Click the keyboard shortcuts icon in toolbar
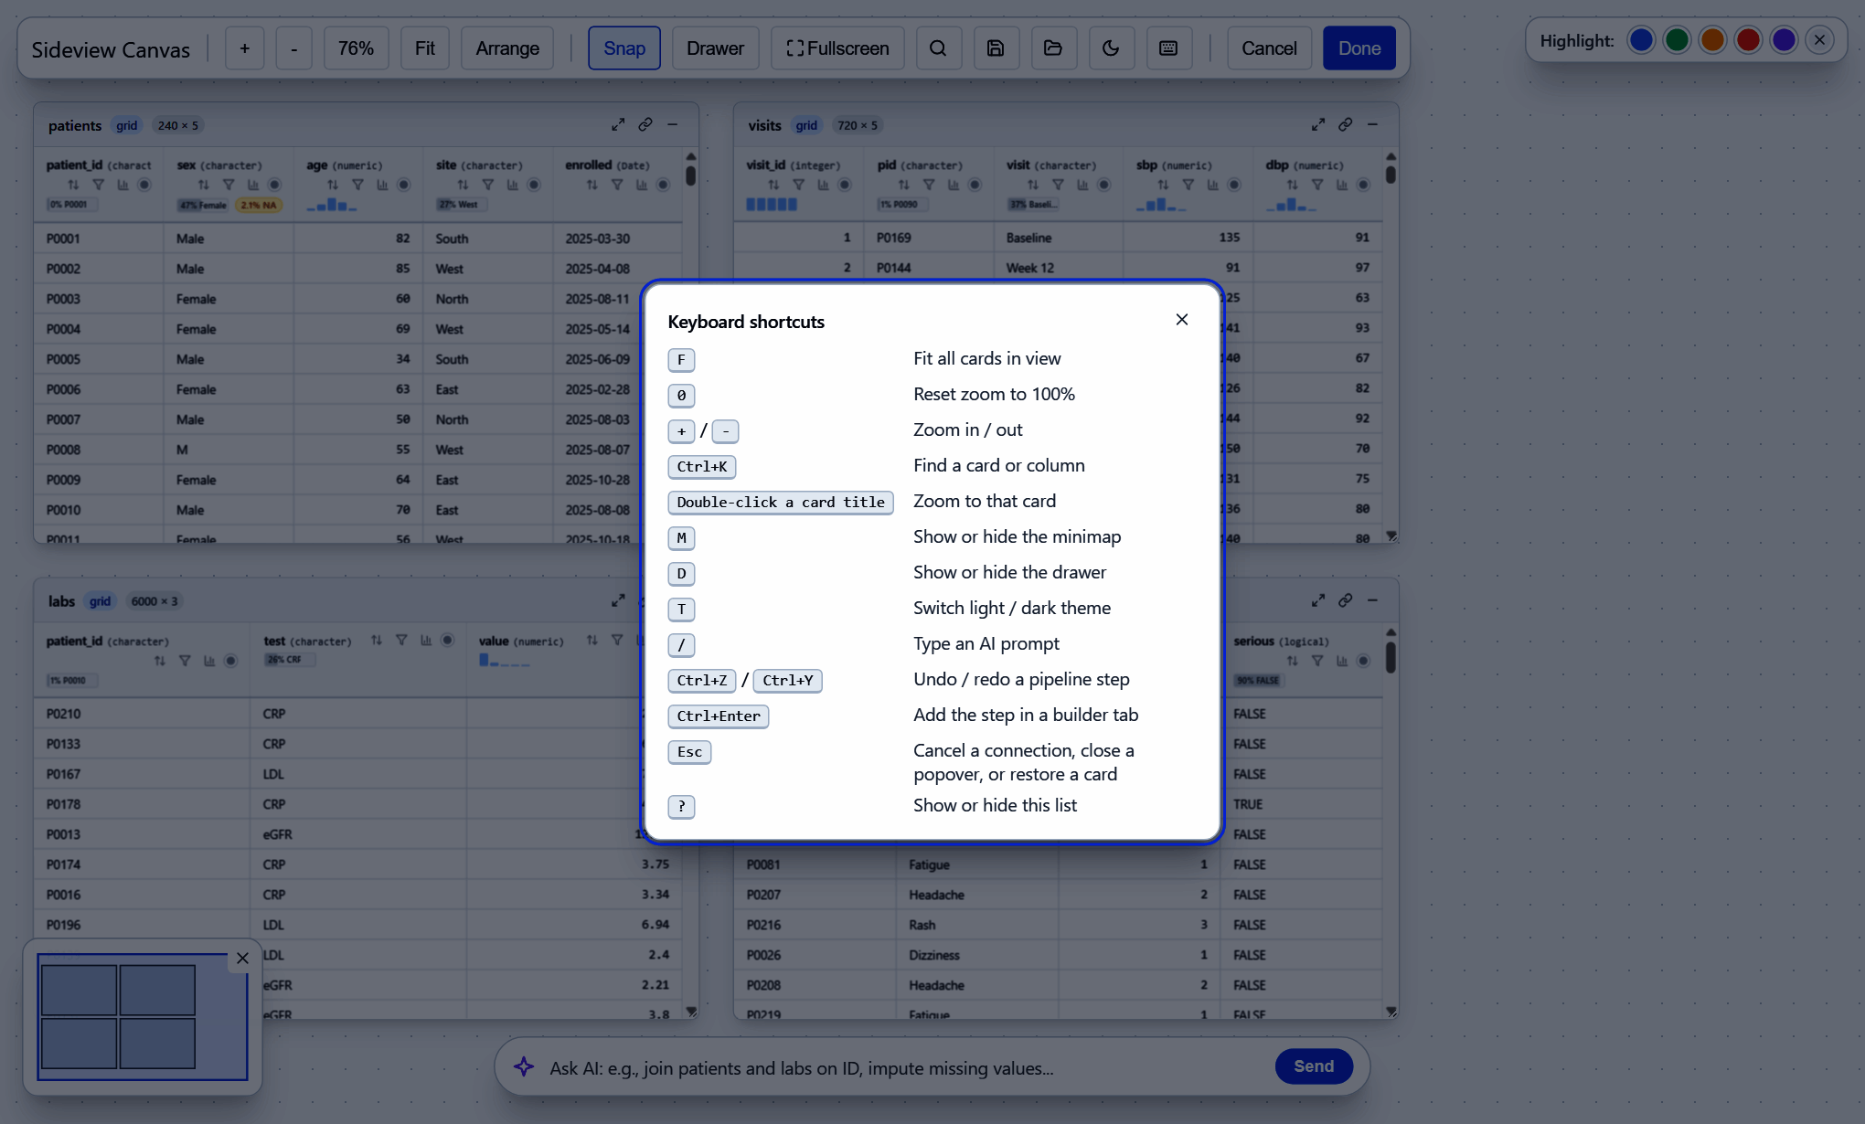The height and width of the screenshot is (1124, 1865). point(1168,48)
